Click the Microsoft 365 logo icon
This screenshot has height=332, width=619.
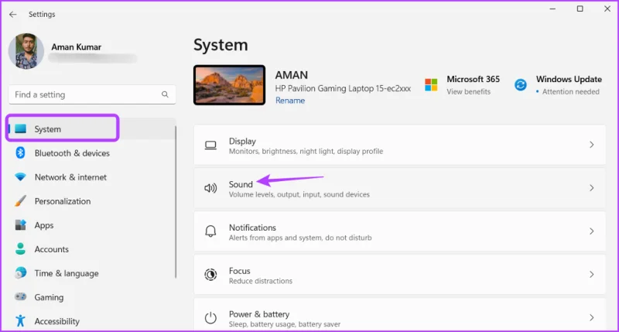[x=431, y=85]
